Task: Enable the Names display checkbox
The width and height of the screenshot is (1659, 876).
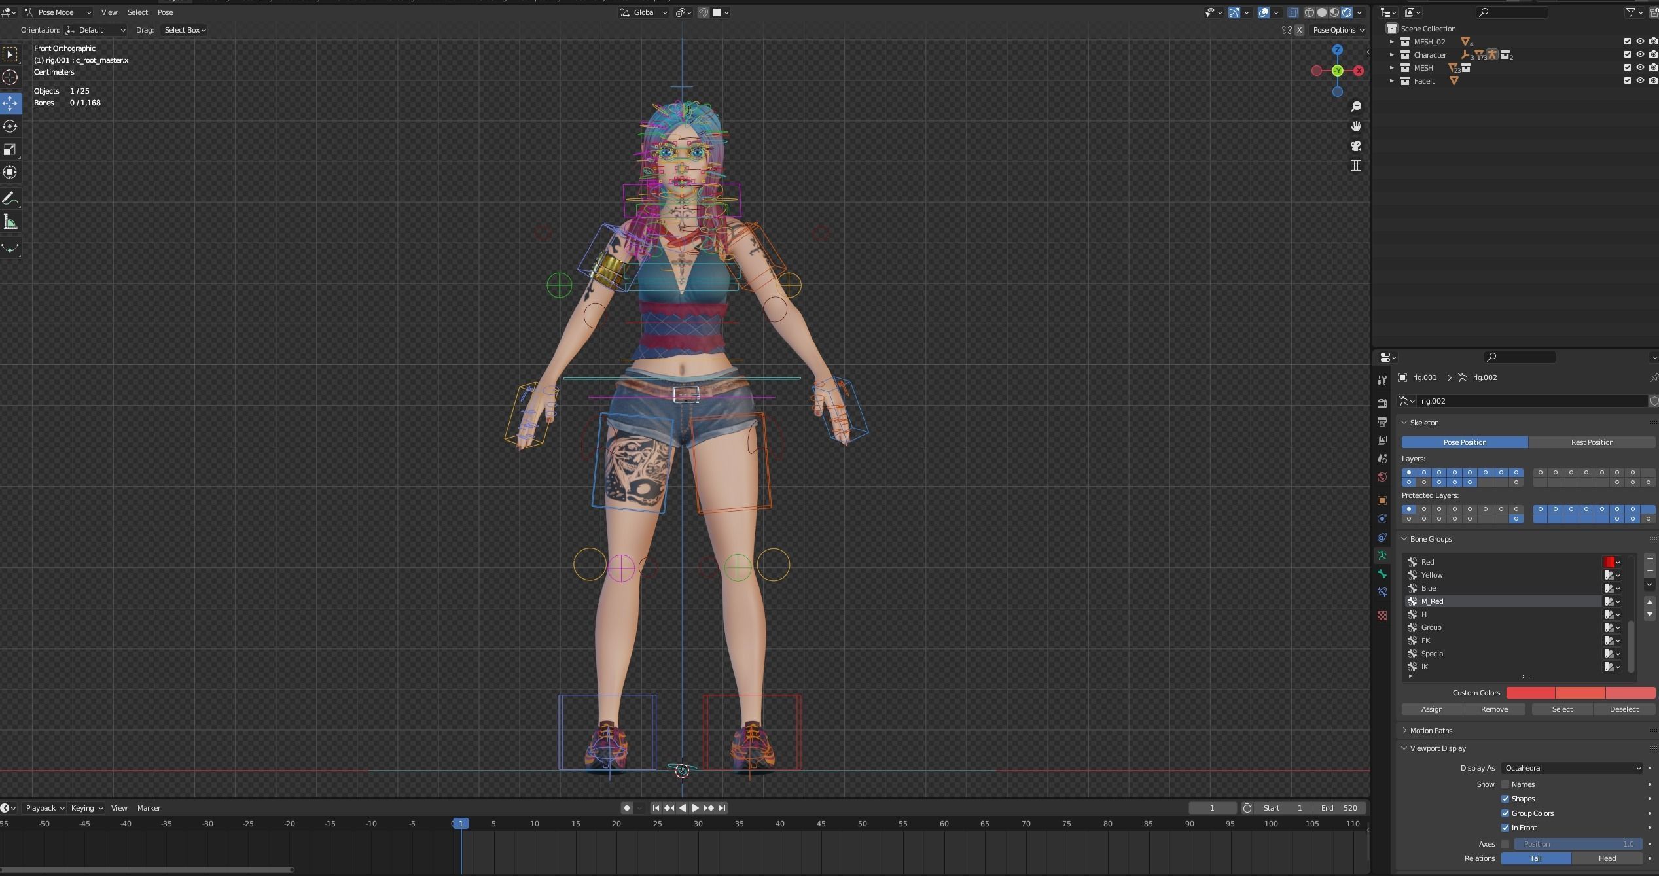Action: 1505,784
